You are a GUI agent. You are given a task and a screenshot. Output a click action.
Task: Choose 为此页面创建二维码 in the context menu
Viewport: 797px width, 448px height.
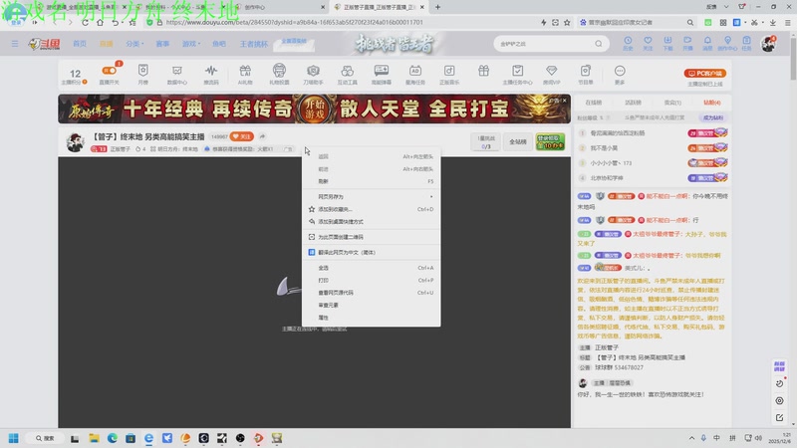click(371, 237)
